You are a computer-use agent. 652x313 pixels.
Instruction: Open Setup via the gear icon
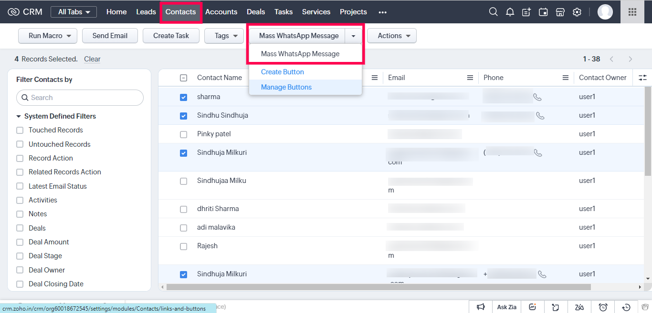(x=577, y=12)
